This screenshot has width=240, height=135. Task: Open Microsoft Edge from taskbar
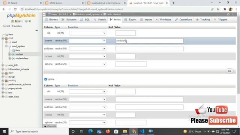pyautogui.click(x=90, y=131)
